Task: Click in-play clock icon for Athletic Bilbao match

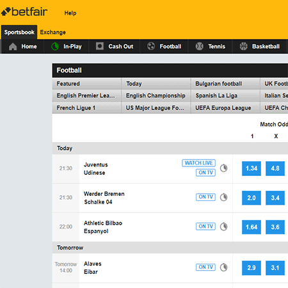Action: click(223, 227)
